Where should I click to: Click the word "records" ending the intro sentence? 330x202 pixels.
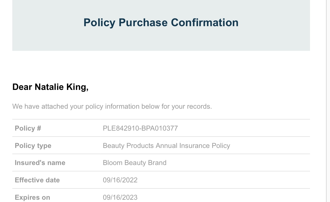[199, 107]
